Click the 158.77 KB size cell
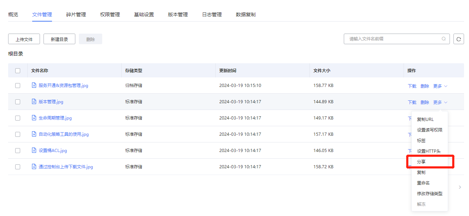Viewport: 469px width, 216px height. 323,86
